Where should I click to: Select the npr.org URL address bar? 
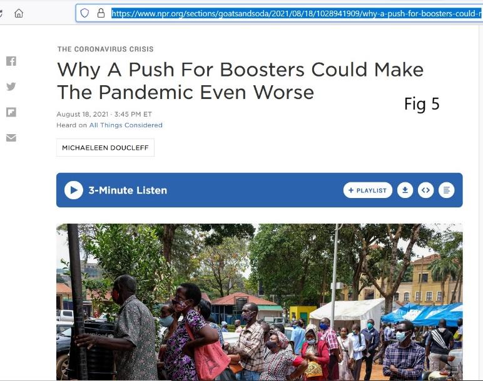click(x=279, y=13)
